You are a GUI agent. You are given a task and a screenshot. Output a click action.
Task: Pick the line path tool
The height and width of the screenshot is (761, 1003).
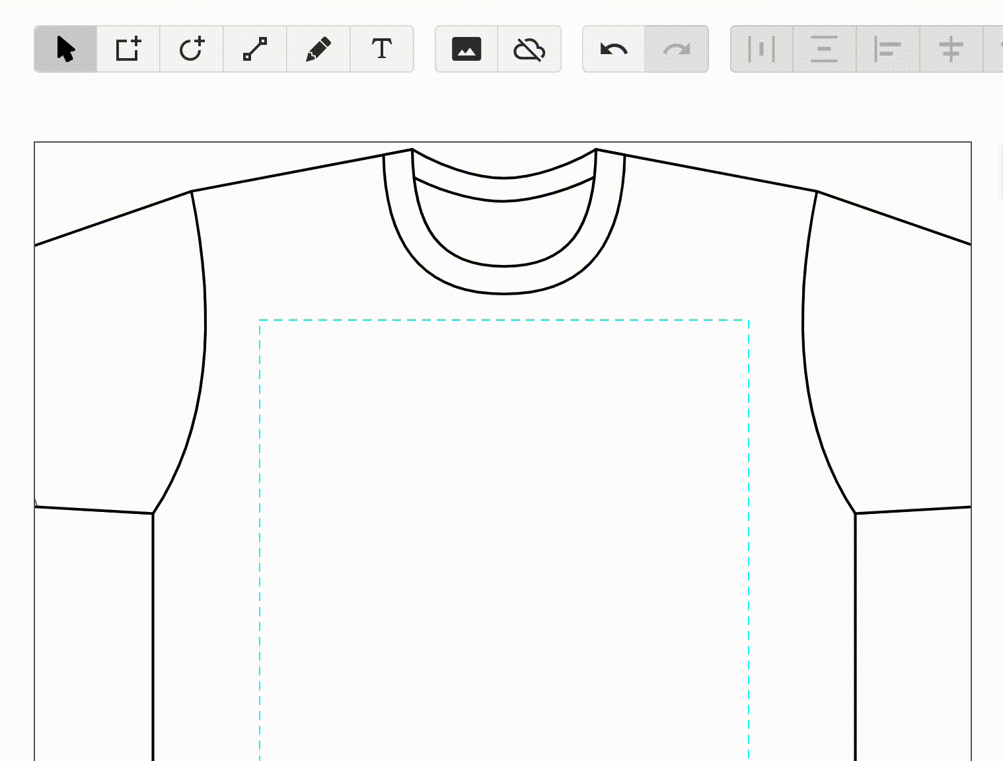point(255,49)
